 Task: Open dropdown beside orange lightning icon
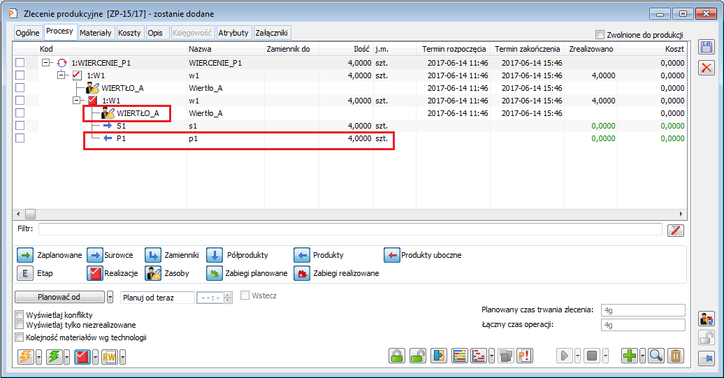pyautogui.click(x=38, y=357)
